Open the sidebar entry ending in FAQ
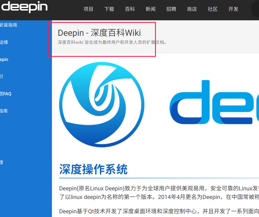Image resolution: width=259 pixels, height=217 pixels. 6,94
